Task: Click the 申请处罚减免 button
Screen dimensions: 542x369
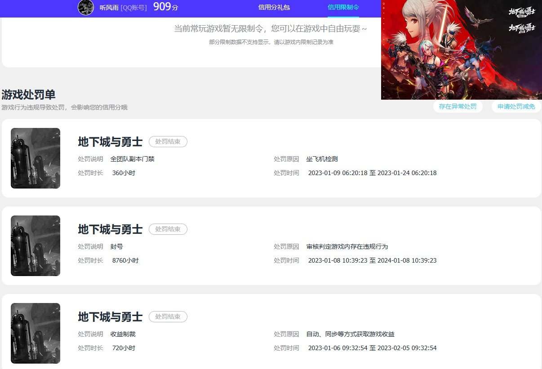Action: [x=516, y=106]
